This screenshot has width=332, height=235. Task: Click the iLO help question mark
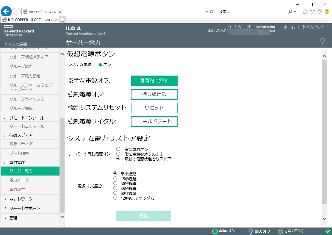click(322, 42)
